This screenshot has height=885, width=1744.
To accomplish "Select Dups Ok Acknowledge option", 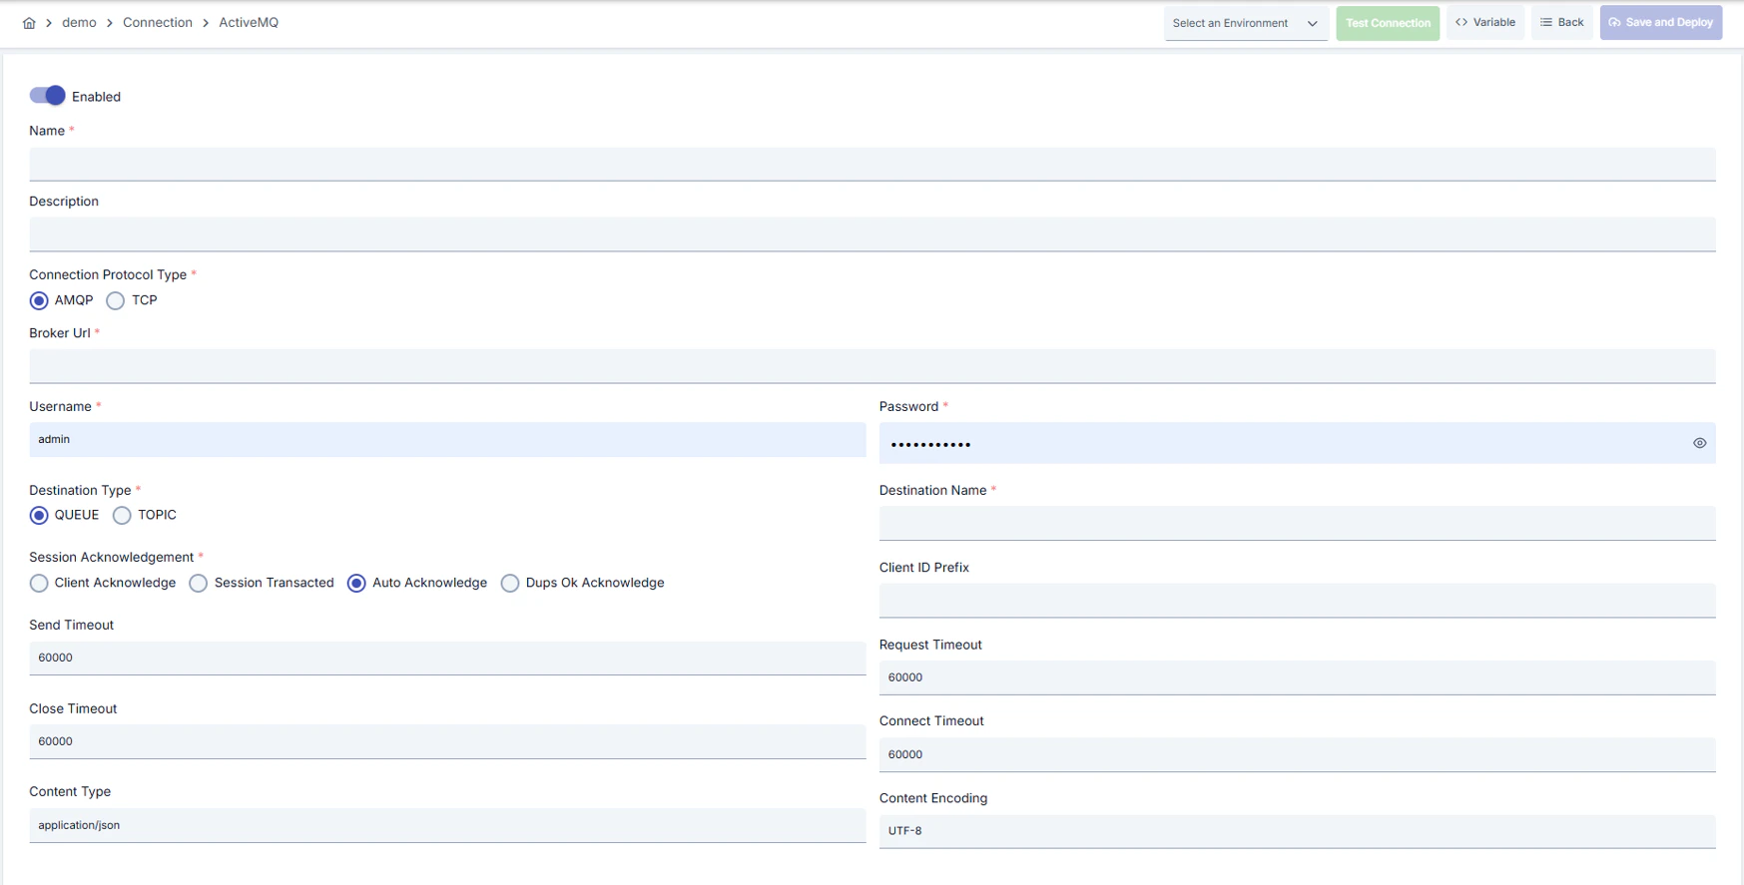I will tap(510, 584).
